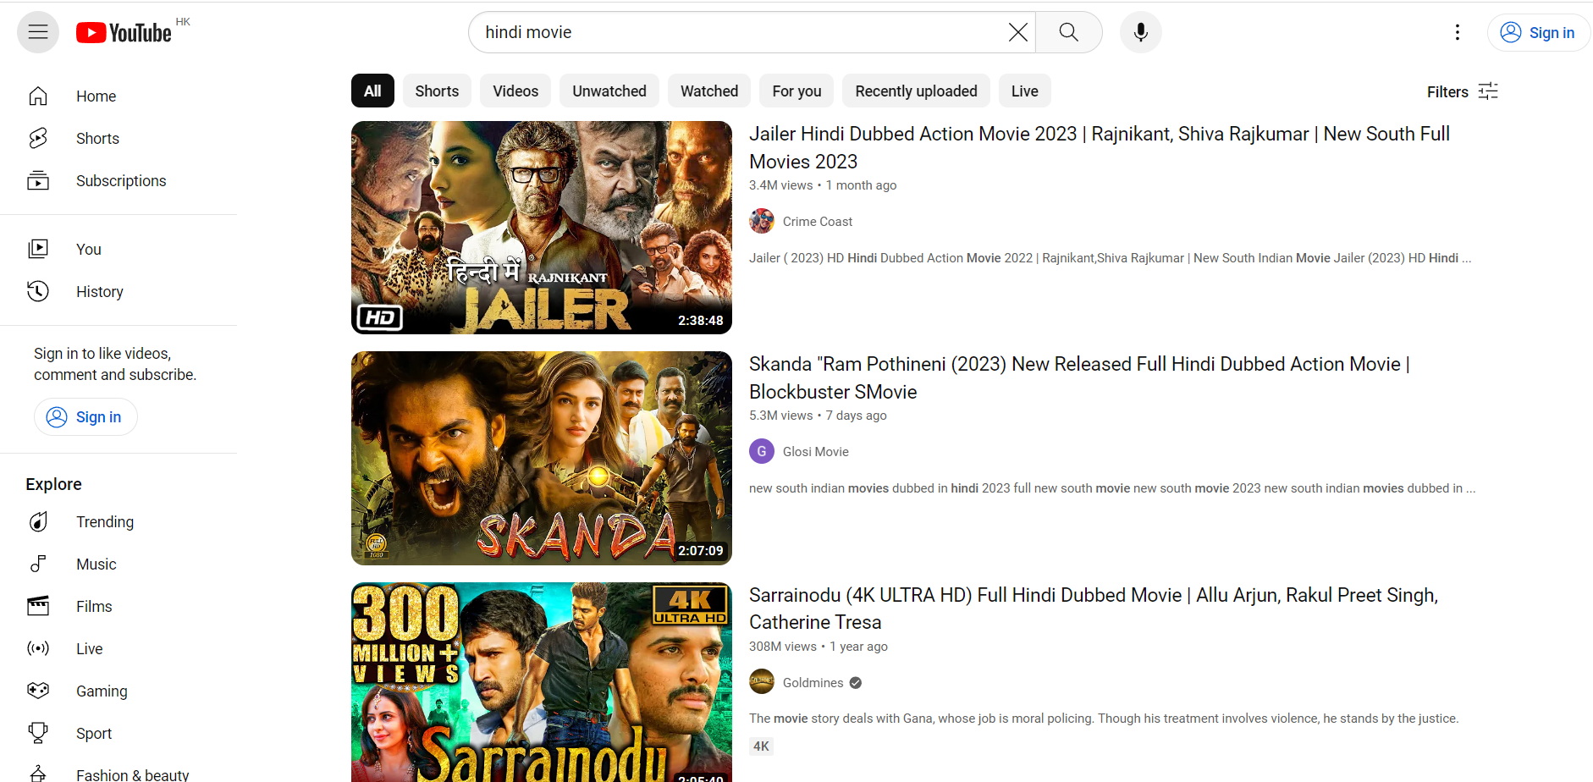
Task: Play the Jailer movie thumbnail
Action: pyautogui.click(x=542, y=228)
